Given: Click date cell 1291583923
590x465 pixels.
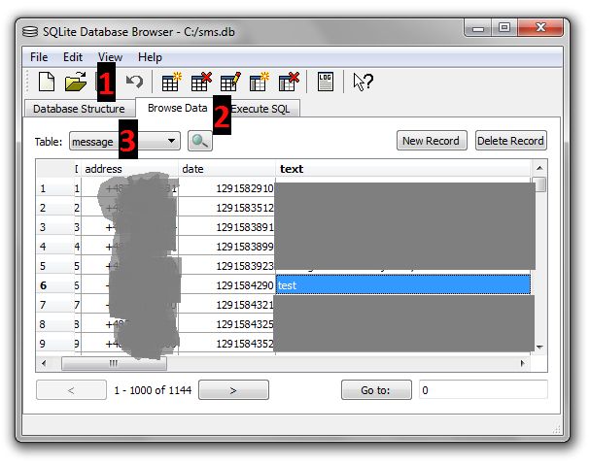Looking at the screenshot, I should 226,266.
